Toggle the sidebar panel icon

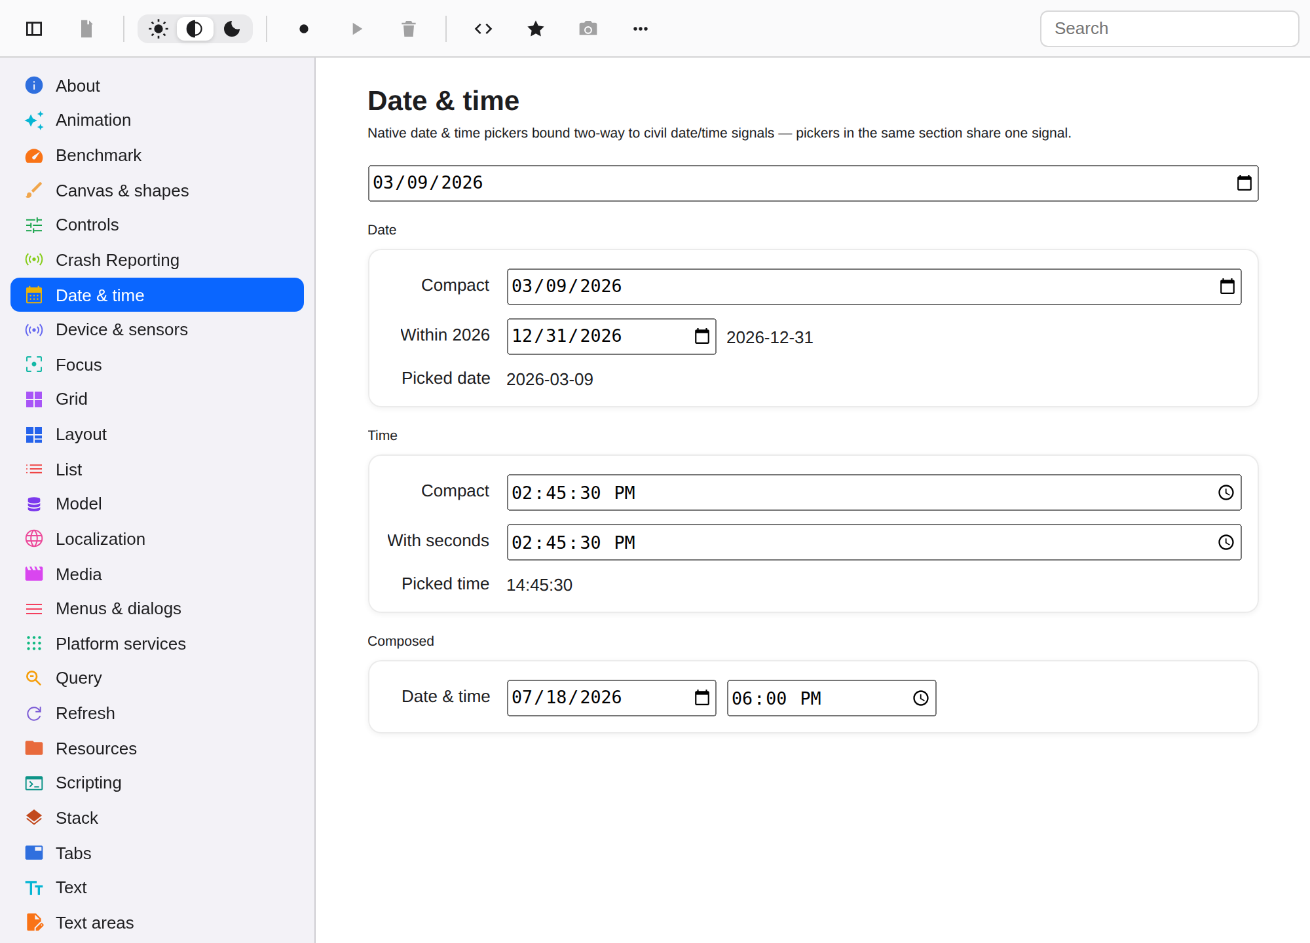[34, 29]
